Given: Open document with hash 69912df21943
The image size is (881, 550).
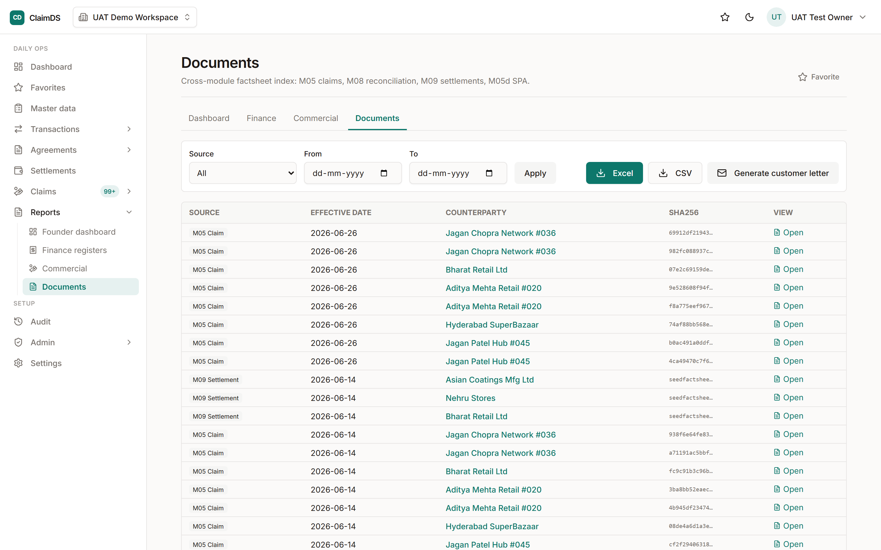Looking at the screenshot, I should click(x=789, y=233).
